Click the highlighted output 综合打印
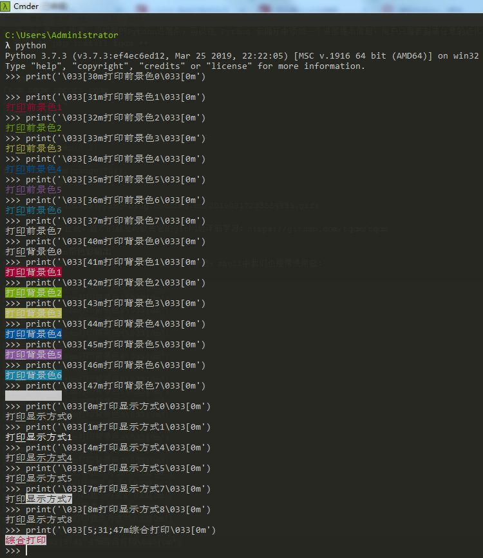 (x=26, y=541)
